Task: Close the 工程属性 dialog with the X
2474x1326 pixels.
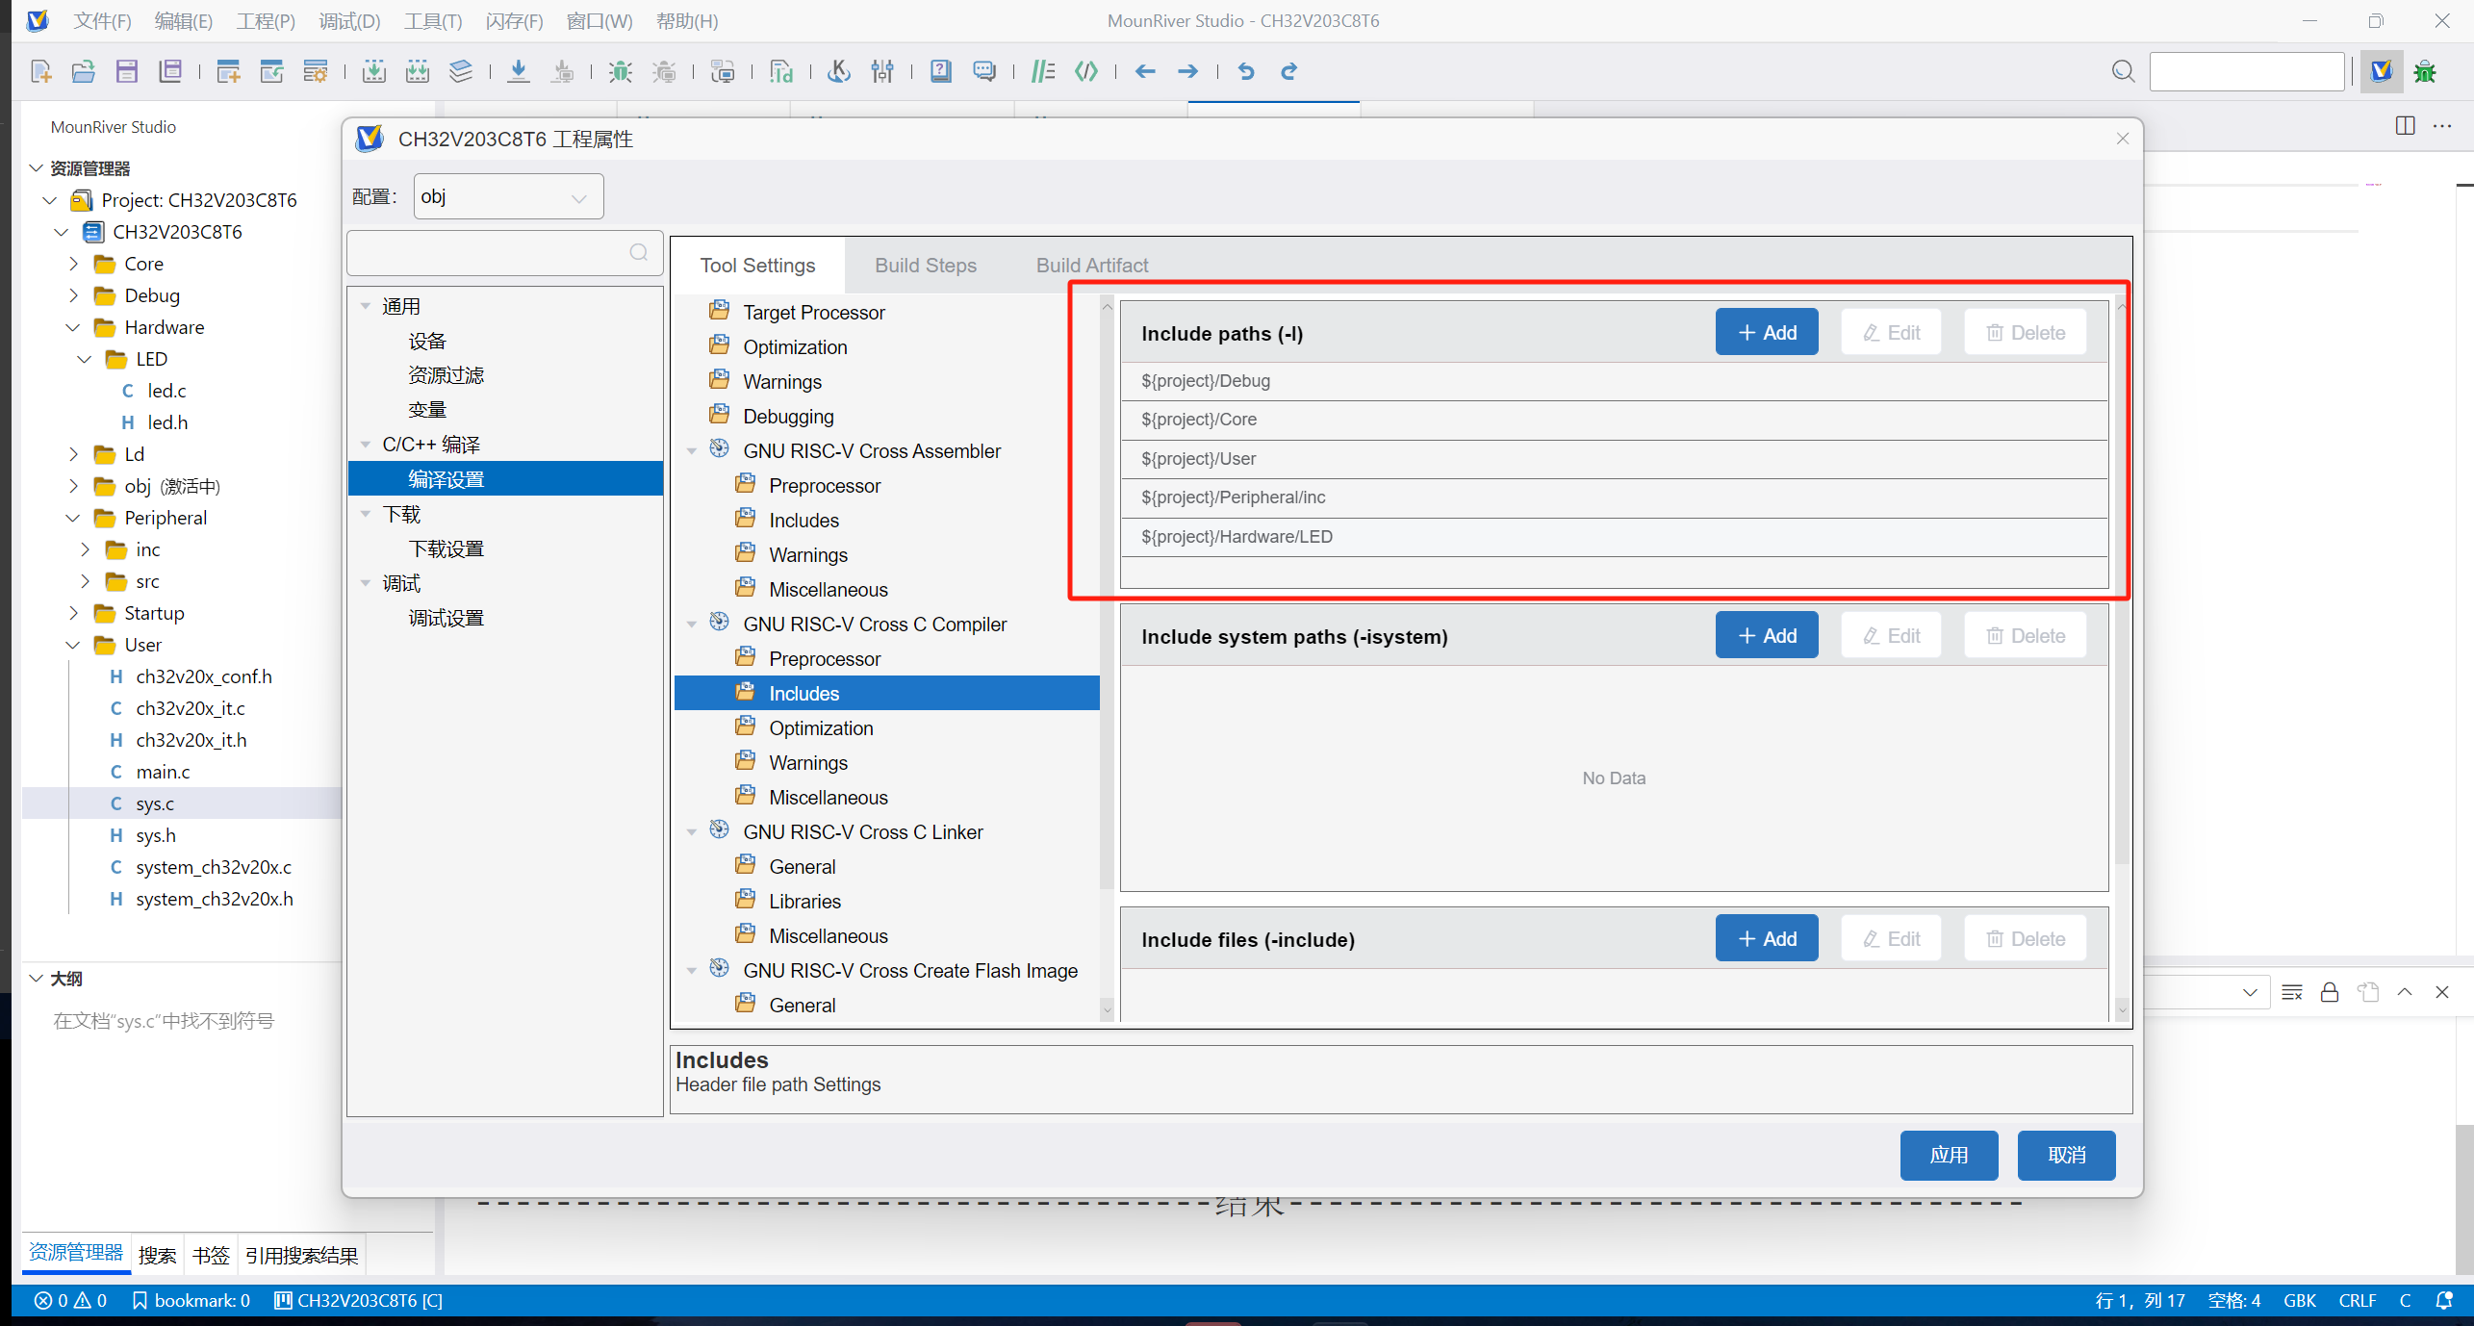Action: click(2123, 139)
